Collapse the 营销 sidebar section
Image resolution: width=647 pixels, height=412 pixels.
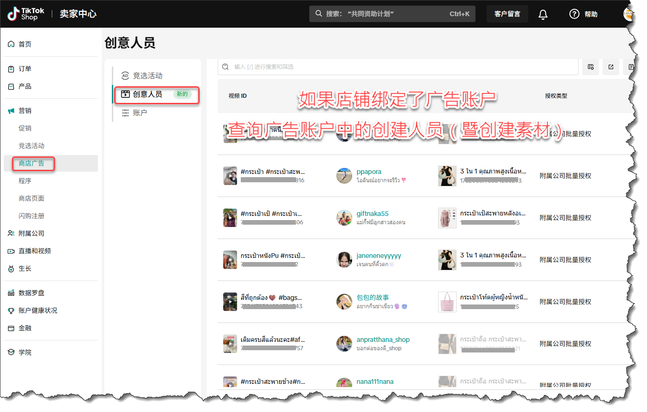25,111
